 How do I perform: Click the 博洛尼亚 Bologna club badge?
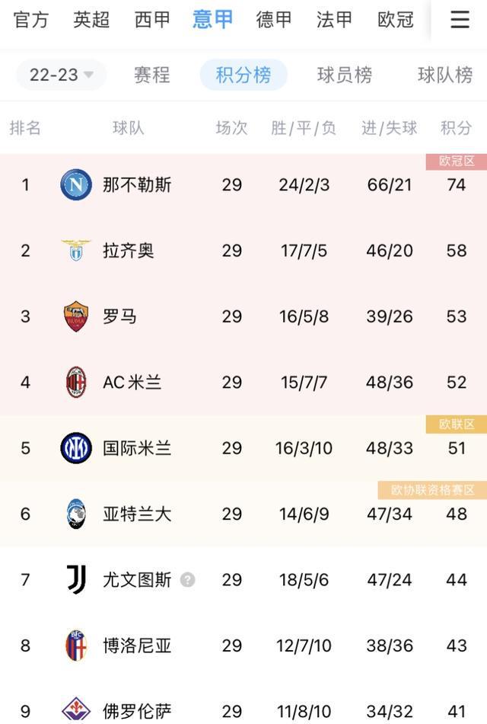[75, 646]
